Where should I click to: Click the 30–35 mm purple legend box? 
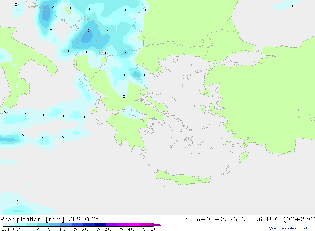coord(112,225)
